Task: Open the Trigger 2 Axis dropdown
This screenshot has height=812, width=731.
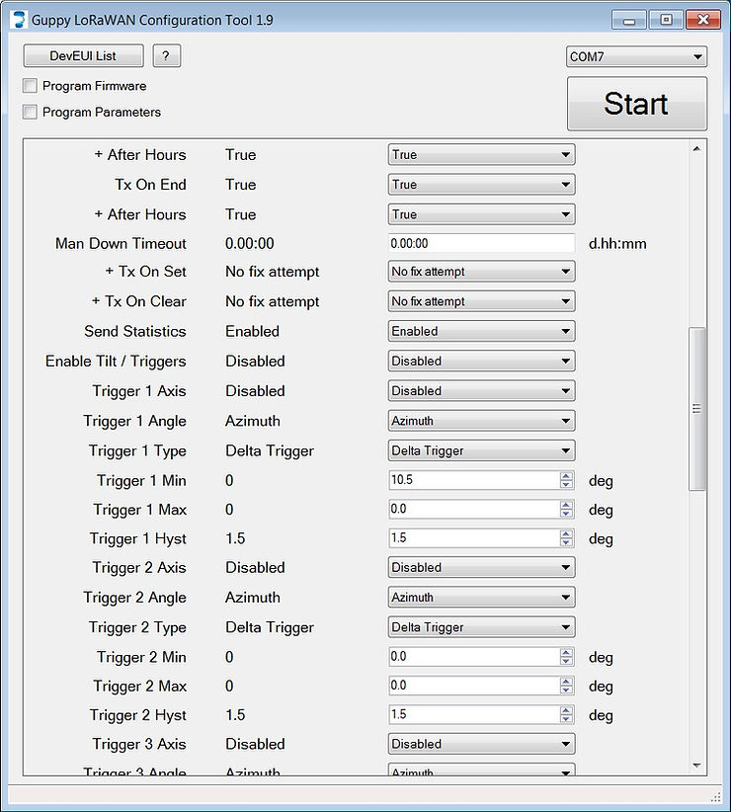Action: point(481,567)
